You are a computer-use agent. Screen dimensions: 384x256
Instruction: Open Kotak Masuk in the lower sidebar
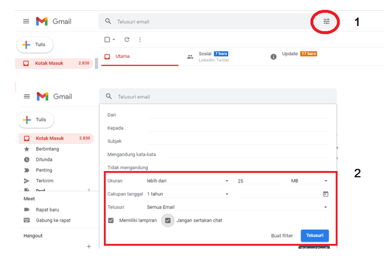point(56,138)
